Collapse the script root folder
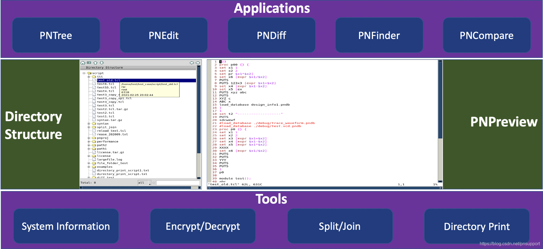 (x=84, y=73)
